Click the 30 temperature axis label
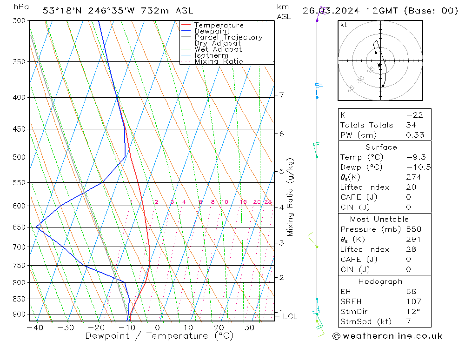 pyautogui.click(x=249, y=328)
